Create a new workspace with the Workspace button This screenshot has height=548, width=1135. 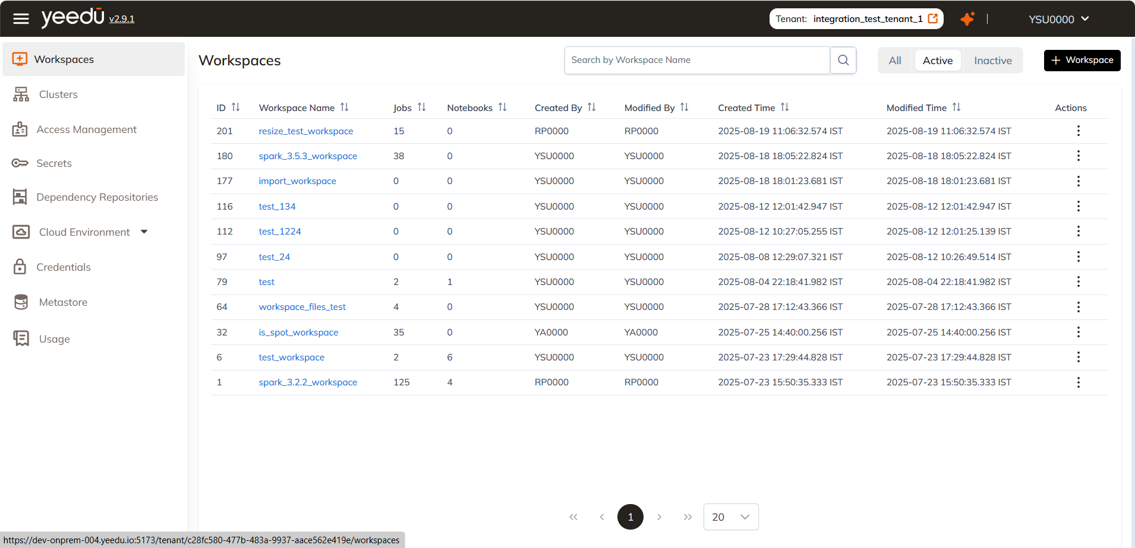[1082, 60]
